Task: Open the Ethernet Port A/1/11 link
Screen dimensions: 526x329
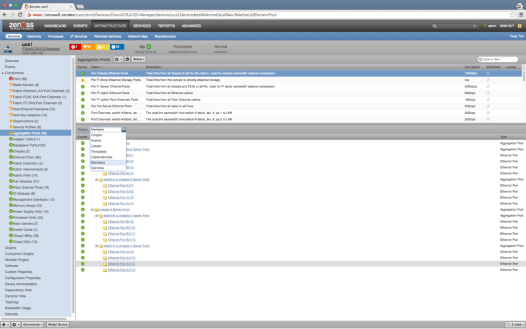Action: [x=122, y=264]
